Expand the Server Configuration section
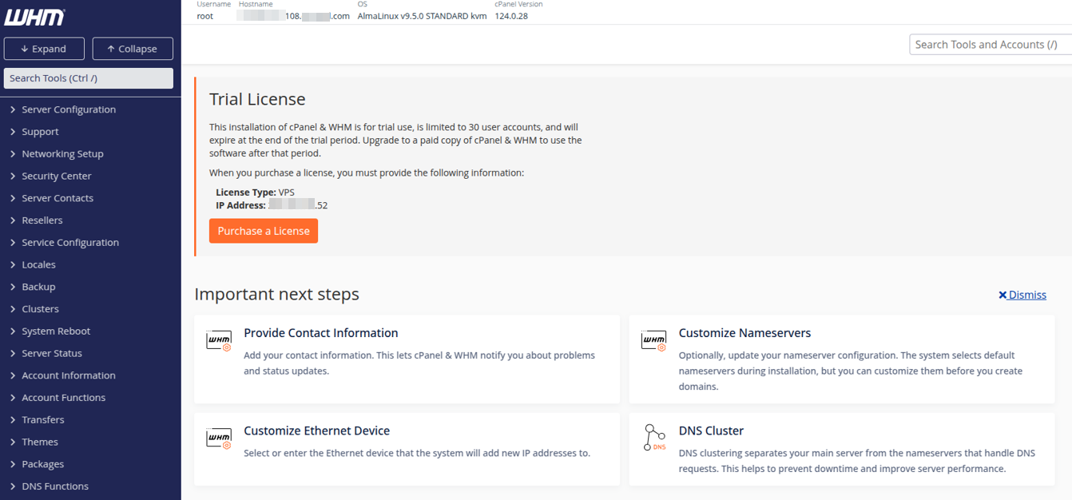 click(69, 109)
